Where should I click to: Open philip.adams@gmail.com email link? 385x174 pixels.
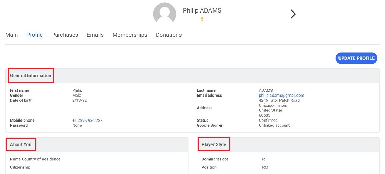tap(282, 96)
